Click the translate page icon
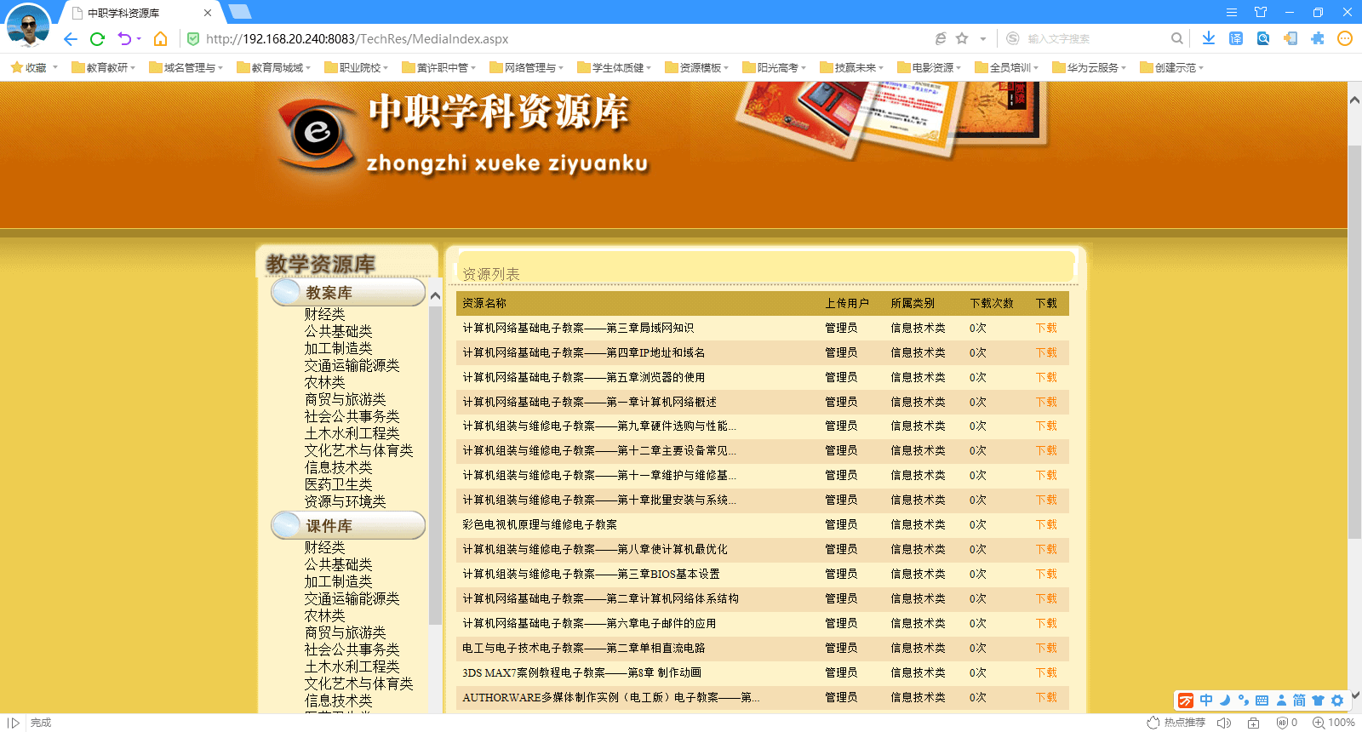This screenshot has width=1362, height=732. pyautogui.click(x=1236, y=38)
